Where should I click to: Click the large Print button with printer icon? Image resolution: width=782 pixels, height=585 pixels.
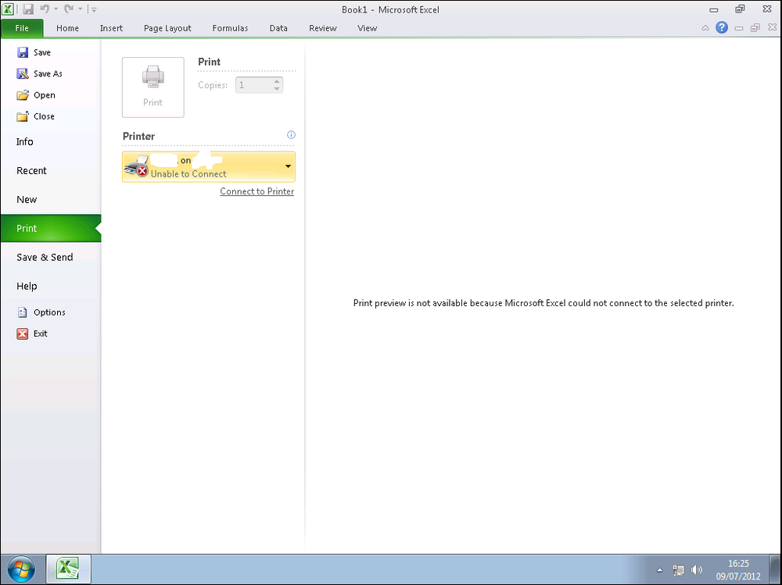point(153,87)
